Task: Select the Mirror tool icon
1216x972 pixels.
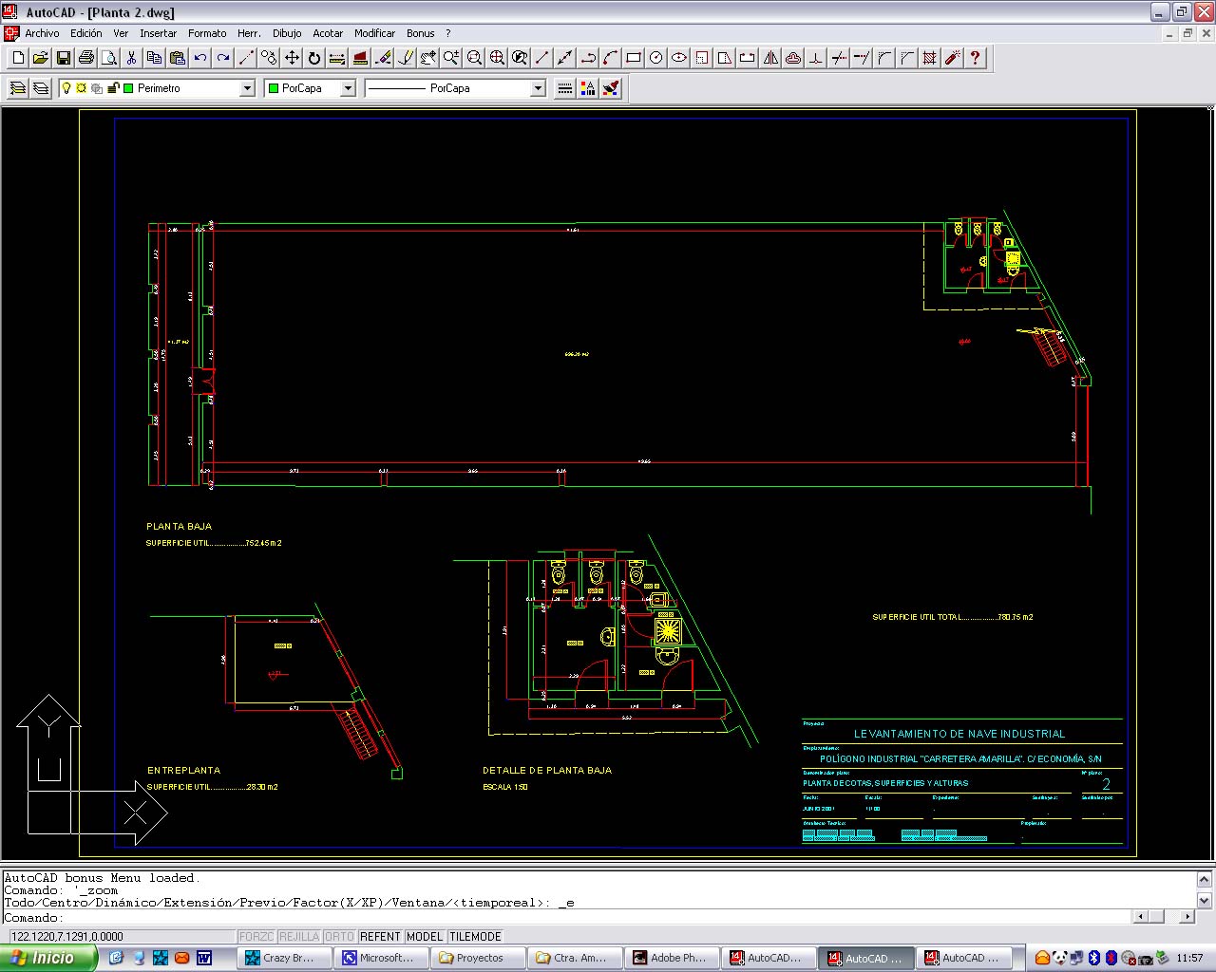Action: tap(770, 58)
